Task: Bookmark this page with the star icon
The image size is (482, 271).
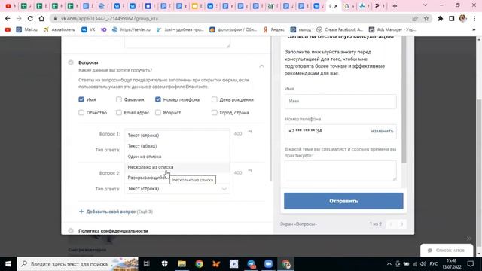Action: [426, 18]
